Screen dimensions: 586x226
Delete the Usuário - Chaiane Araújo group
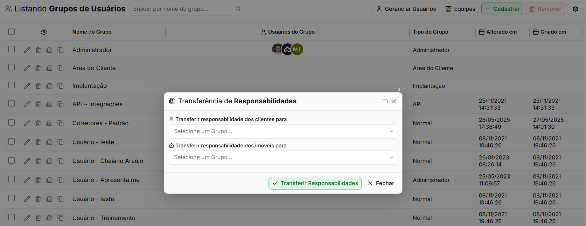(38, 161)
